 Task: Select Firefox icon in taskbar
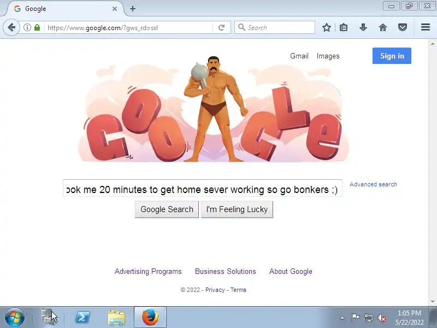150,318
